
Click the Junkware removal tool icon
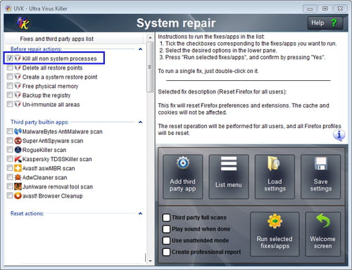click(x=18, y=186)
